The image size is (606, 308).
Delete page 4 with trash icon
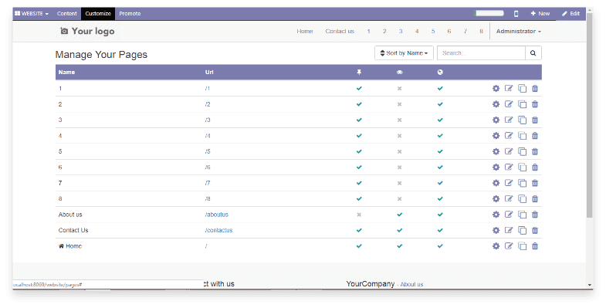535,136
